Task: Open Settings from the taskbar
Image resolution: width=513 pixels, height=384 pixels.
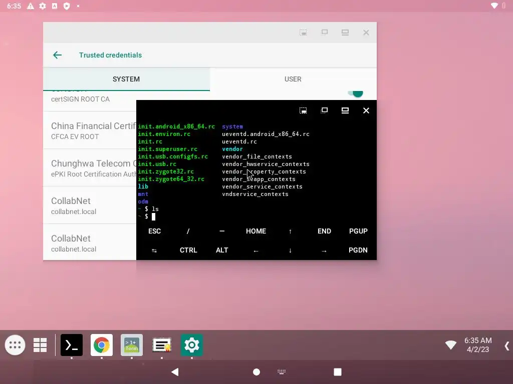Action: (192, 345)
